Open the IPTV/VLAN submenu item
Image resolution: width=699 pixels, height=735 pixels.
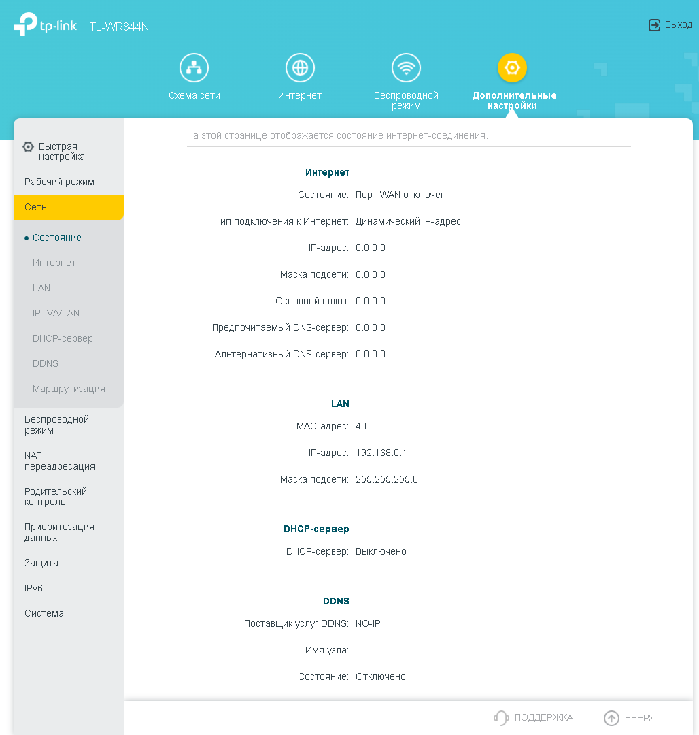pyautogui.click(x=56, y=313)
